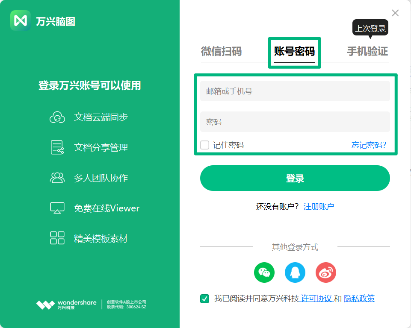Click the Wondershare logo at bottom left

tap(66, 305)
